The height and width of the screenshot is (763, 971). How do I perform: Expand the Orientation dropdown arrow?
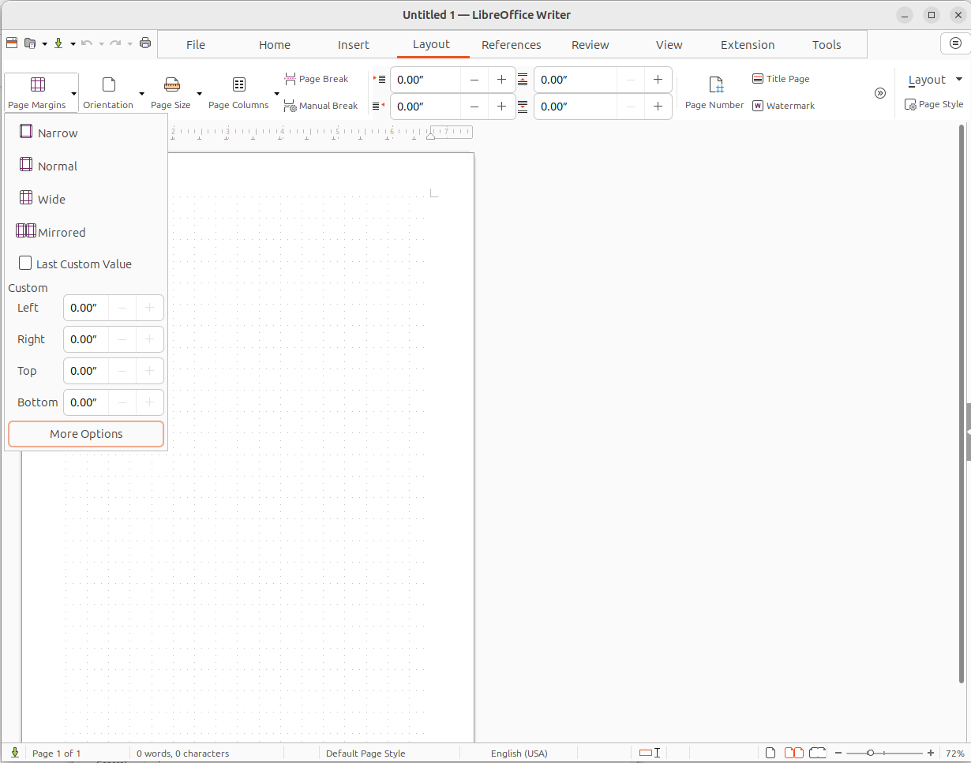click(141, 93)
